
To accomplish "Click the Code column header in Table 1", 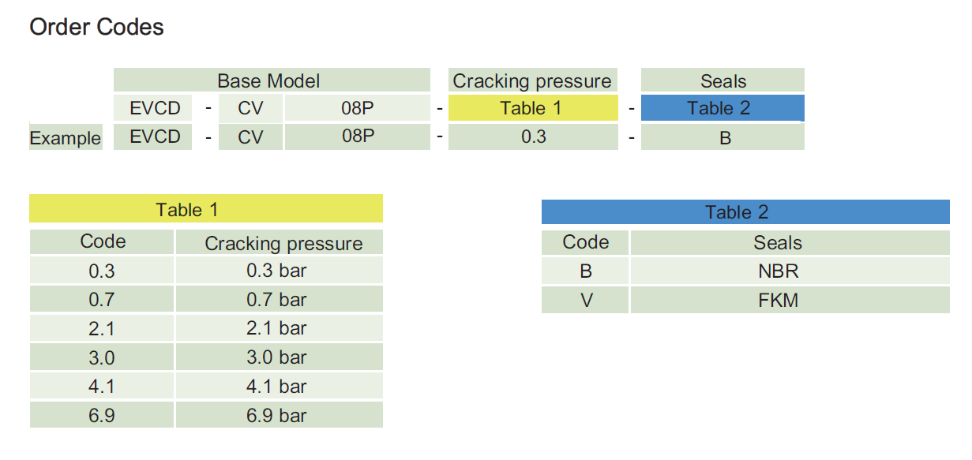I will (102, 242).
